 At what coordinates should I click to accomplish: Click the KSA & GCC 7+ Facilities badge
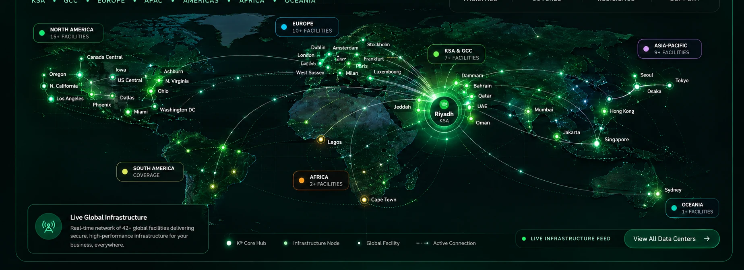pos(456,54)
